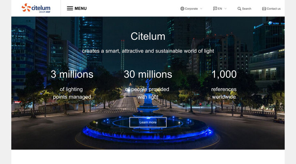Image resolution: width=296 pixels, height=164 pixels.
Task: Expand the chevron next to Corporate
Action: click(x=201, y=9)
